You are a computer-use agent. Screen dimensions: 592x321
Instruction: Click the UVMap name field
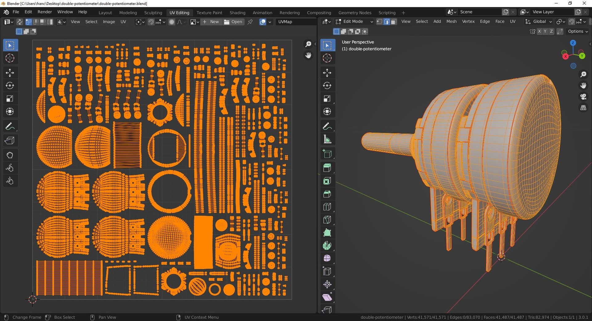point(296,22)
